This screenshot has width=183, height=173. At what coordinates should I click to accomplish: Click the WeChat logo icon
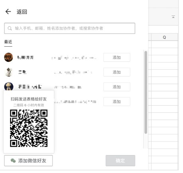click(13, 161)
